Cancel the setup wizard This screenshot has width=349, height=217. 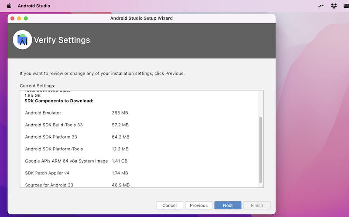tap(169, 205)
